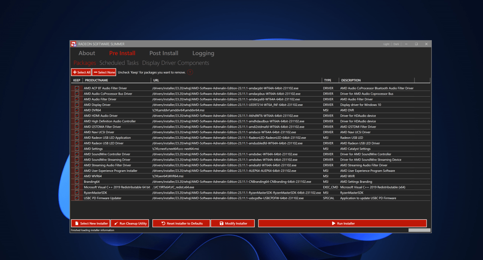Toggle Keep checkbox for AMD Display Driver
The image size is (483, 260).
[77, 105]
